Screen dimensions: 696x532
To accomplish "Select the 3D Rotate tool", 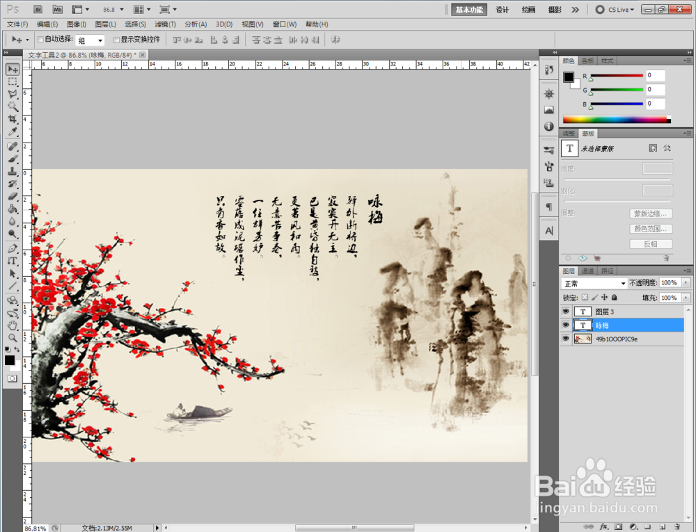I will click(x=13, y=300).
